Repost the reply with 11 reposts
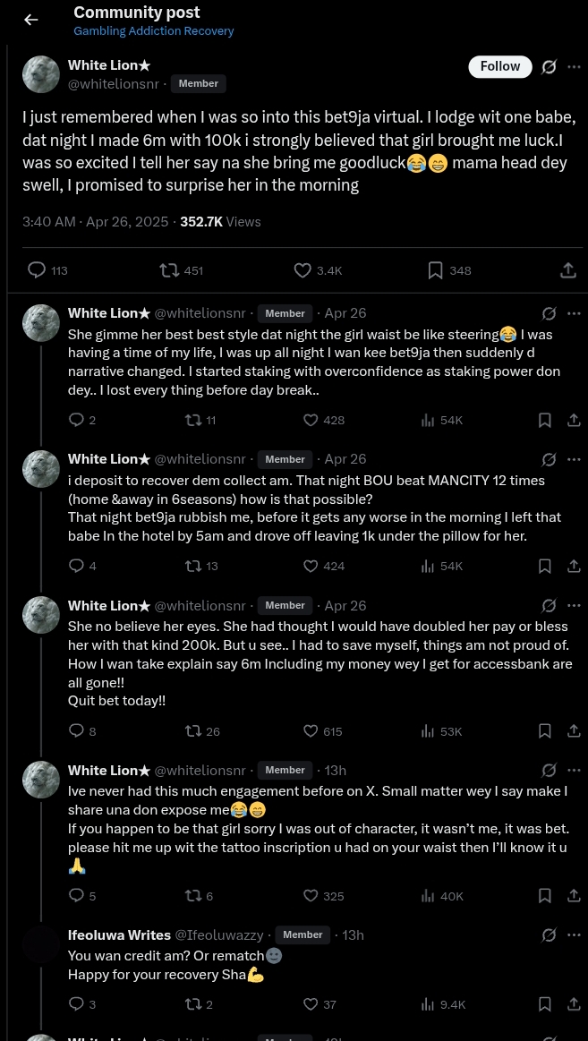Viewport: 588px width, 1041px height. [x=192, y=420]
